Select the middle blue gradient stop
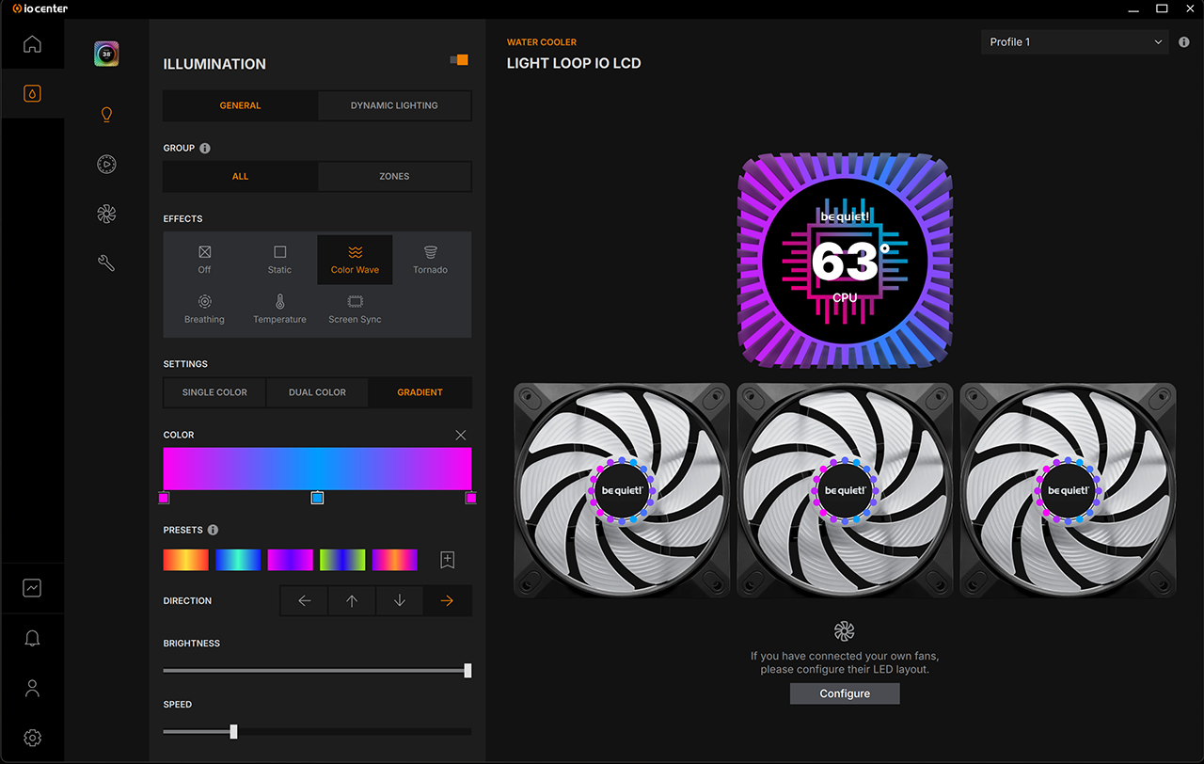Viewport: 1204px width, 764px height. coord(317,498)
